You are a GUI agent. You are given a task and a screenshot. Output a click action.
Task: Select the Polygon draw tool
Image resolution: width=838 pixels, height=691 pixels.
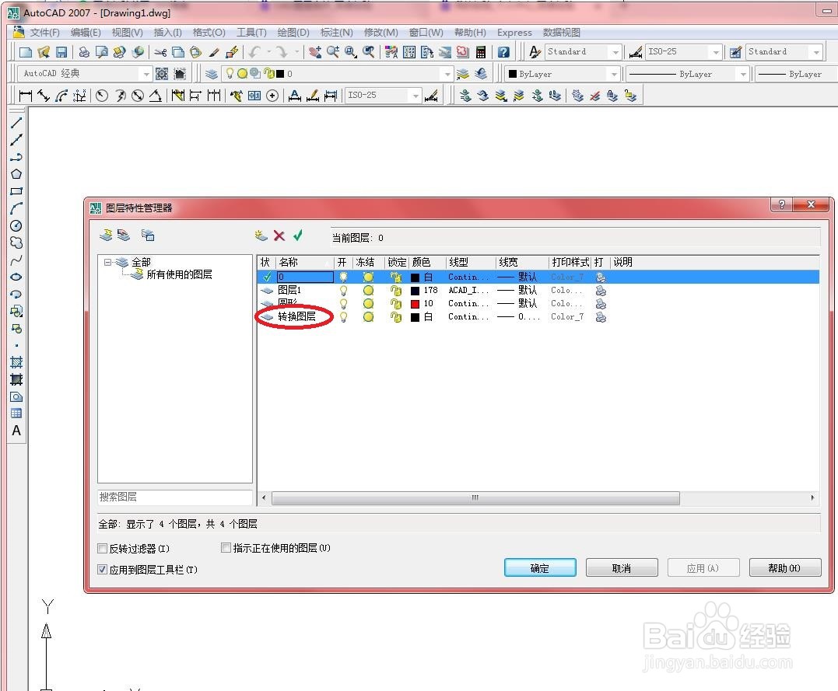pos(16,174)
